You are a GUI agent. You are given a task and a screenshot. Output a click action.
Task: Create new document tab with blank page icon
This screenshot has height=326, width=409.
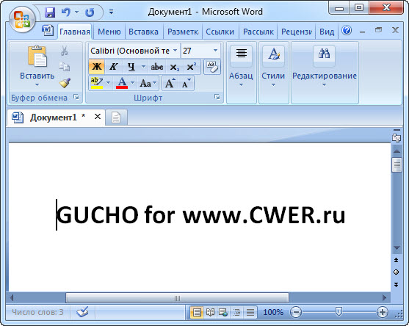click(x=116, y=117)
